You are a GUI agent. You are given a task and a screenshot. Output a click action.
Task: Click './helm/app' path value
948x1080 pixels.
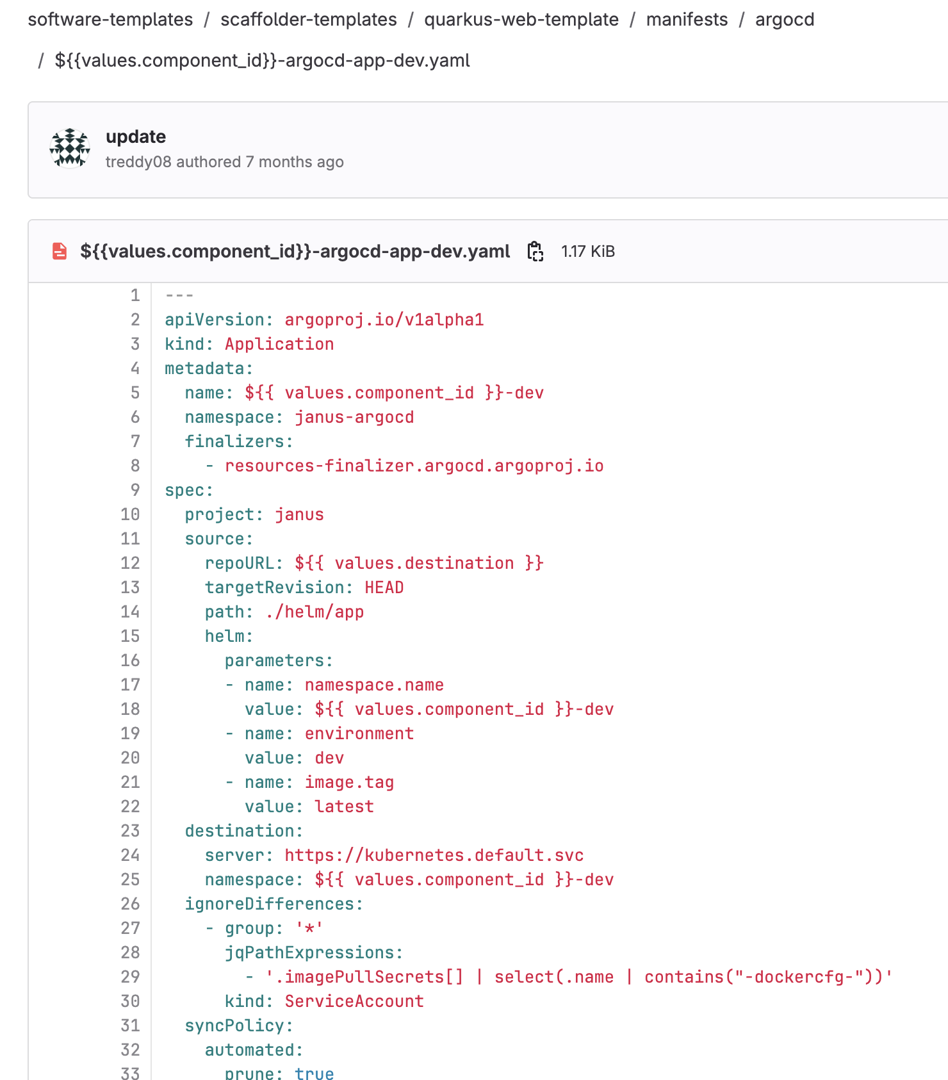coord(315,612)
